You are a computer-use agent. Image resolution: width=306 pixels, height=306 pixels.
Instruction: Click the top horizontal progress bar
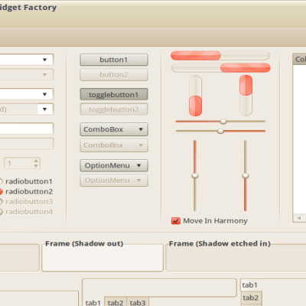(x=220, y=56)
